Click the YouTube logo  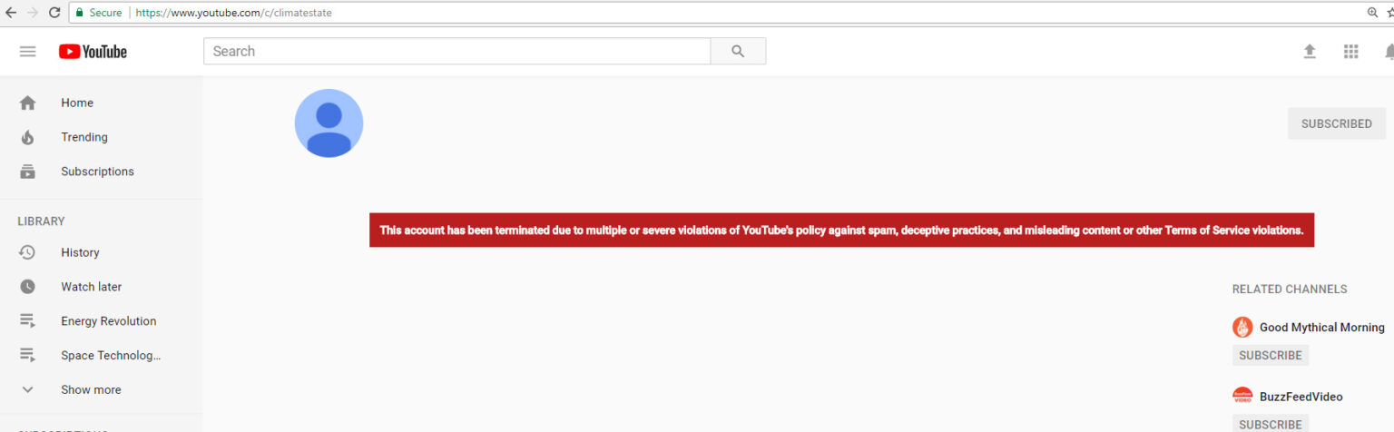pyautogui.click(x=93, y=52)
